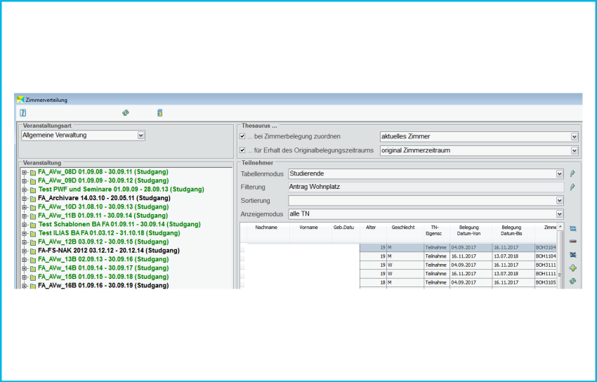
Task: Expand the FA_AVw_08D tree node
Action: click(25, 173)
